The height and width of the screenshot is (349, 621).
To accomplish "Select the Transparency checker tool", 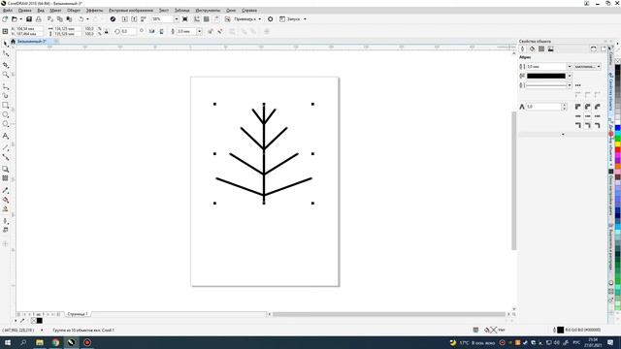I will coord(6,178).
